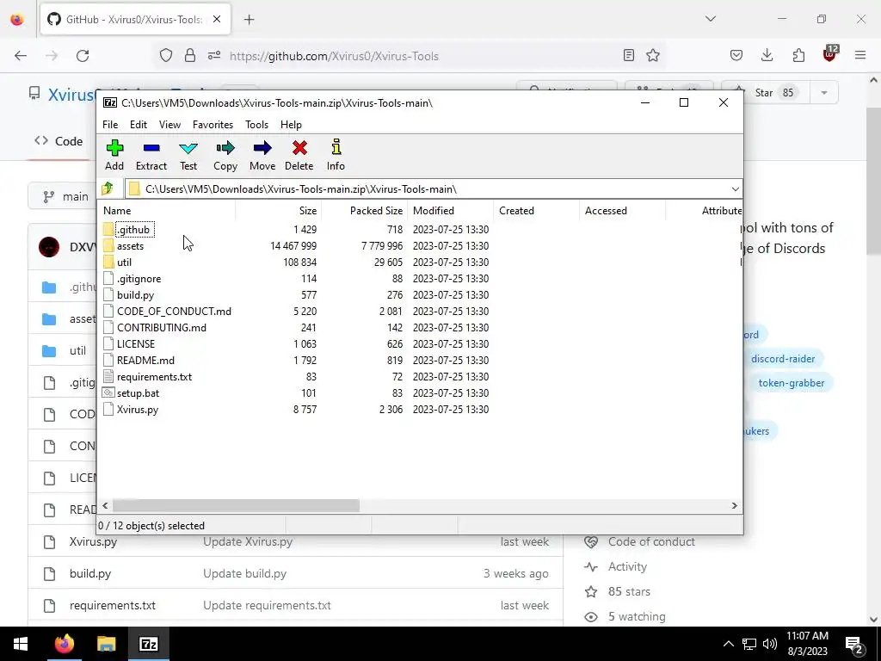Open File Explorer from the taskbar
The width and height of the screenshot is (881, 661).
pos(106,644)
